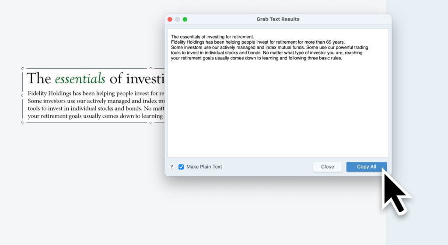Click the bottom-middle selection handle

coord(151,122)
